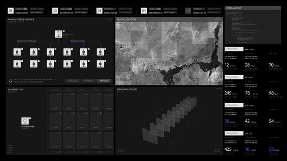Click the MAIN SERVER label
This screenshot has width=287, height=161.
[x=28, y=127]
